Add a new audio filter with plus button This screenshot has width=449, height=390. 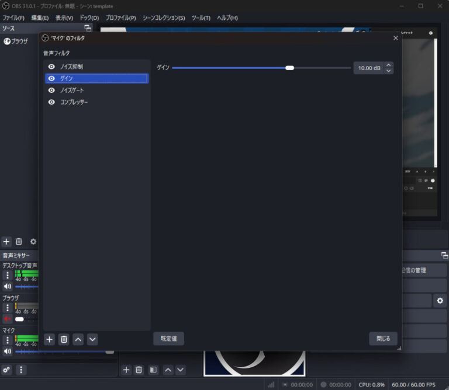coord(50,339)
